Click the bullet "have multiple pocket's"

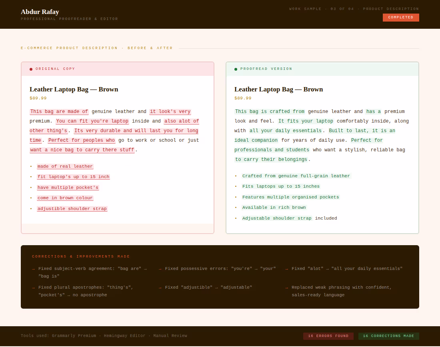tap(68, 187)
